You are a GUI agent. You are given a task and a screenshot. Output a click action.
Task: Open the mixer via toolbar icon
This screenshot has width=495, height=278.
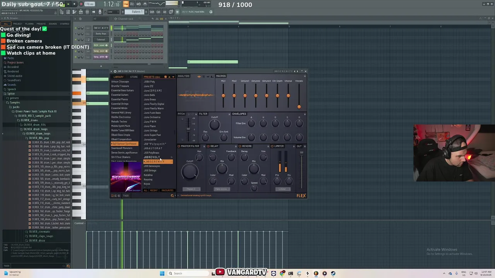coord(88,12)
